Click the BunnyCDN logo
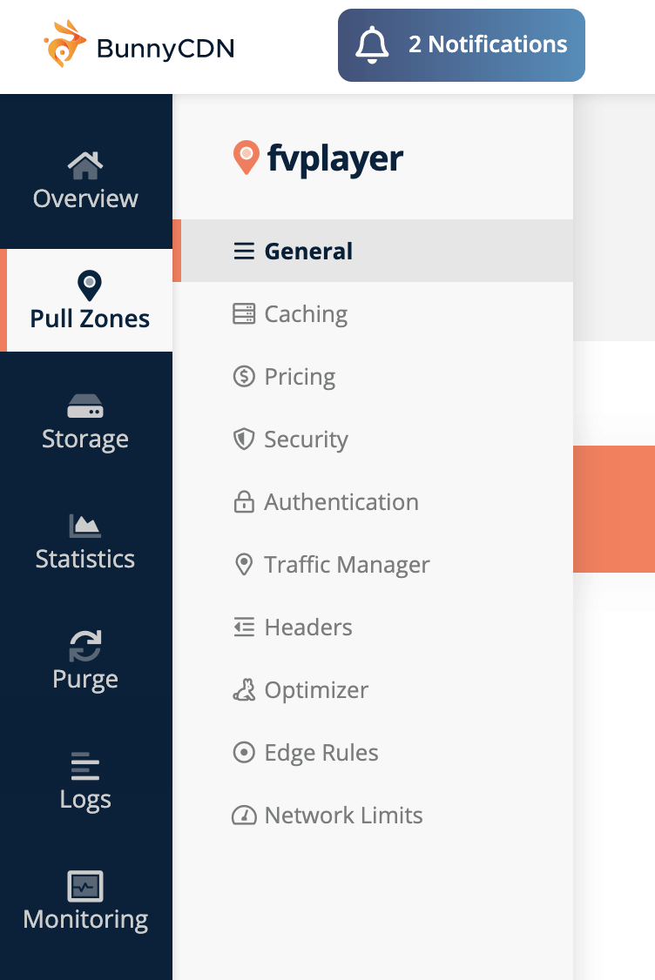The width and height of the screenshot is (655, 980). coord(138,45)
